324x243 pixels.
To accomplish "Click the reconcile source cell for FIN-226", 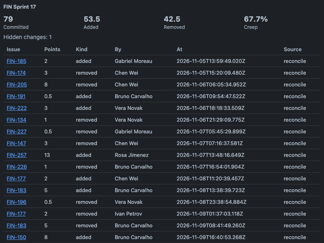I will click(x=295, y=167).
